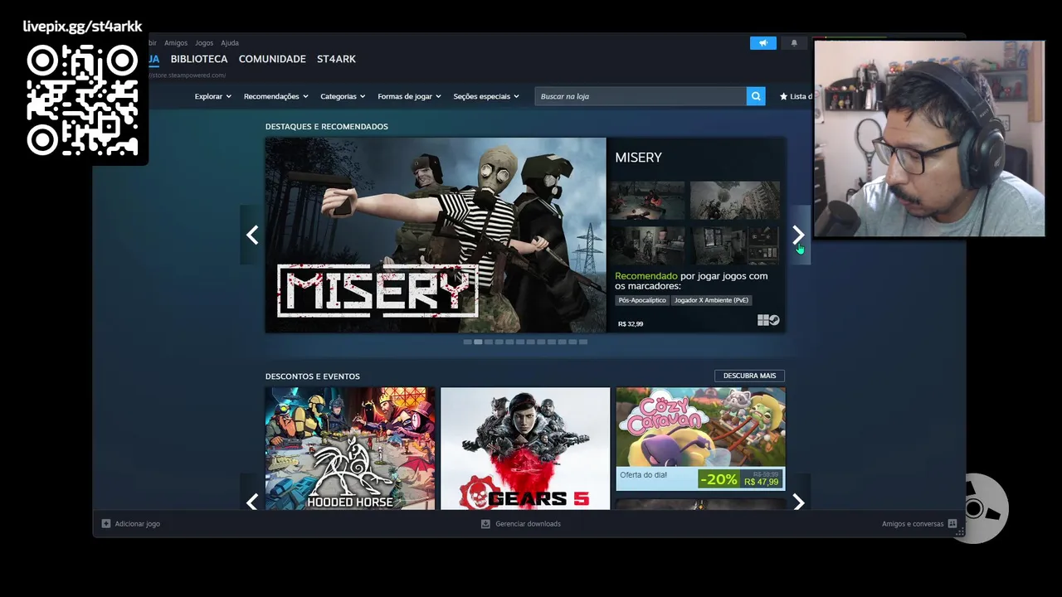Screen dimensions: 1062x597
Task: Click the R$ 47,99 discounted price
Action: 761,483
